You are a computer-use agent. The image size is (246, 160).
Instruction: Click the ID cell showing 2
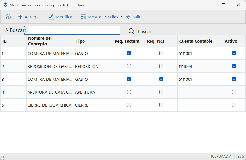pyautogui.click(x=13, y=66)
